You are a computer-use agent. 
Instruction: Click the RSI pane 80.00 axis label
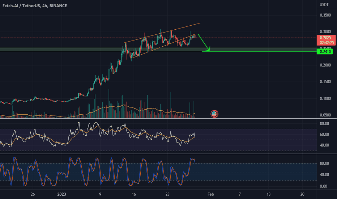[324, 124]
